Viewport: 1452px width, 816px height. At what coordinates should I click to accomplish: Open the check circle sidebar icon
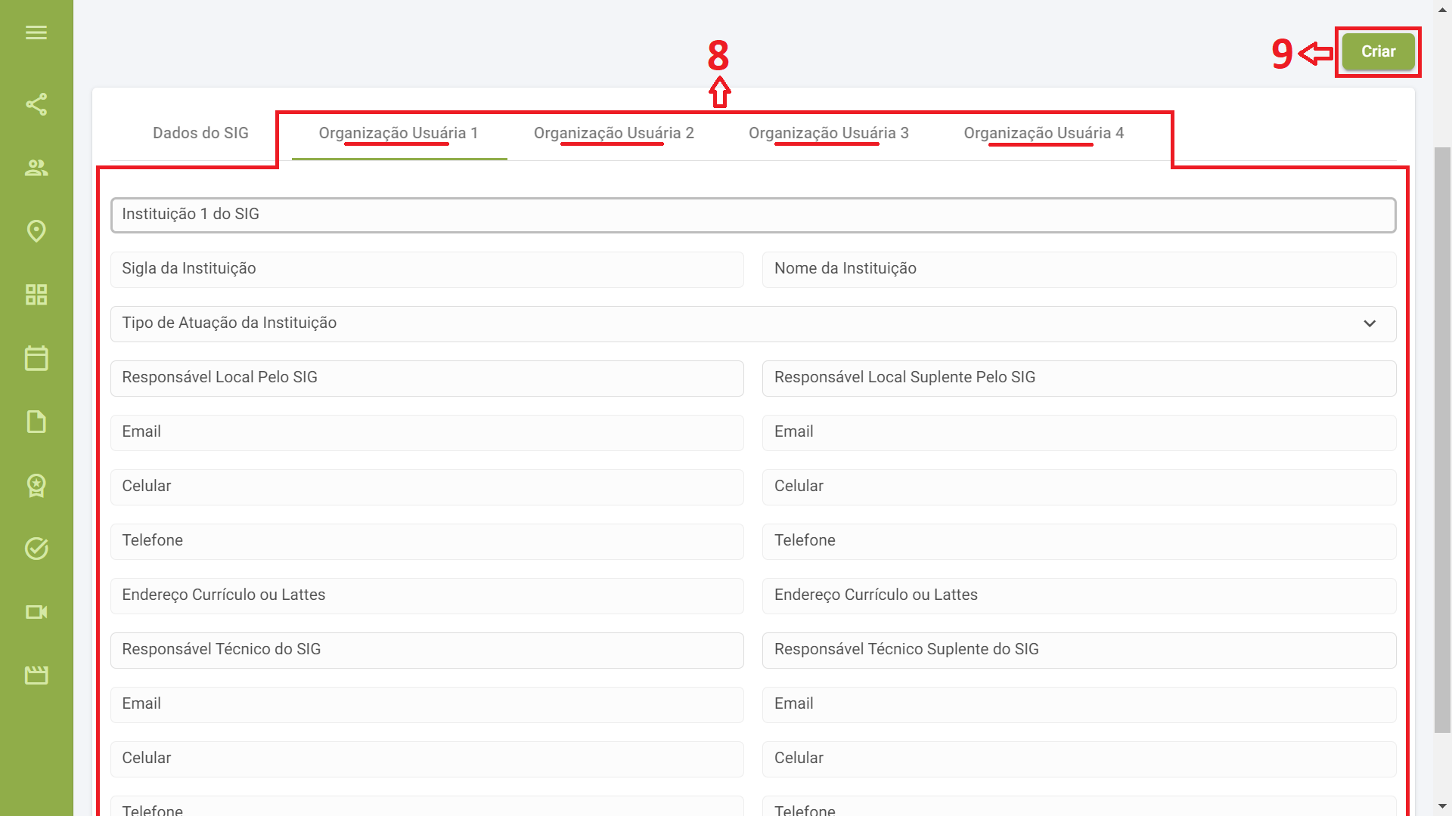tap(36, 549)
